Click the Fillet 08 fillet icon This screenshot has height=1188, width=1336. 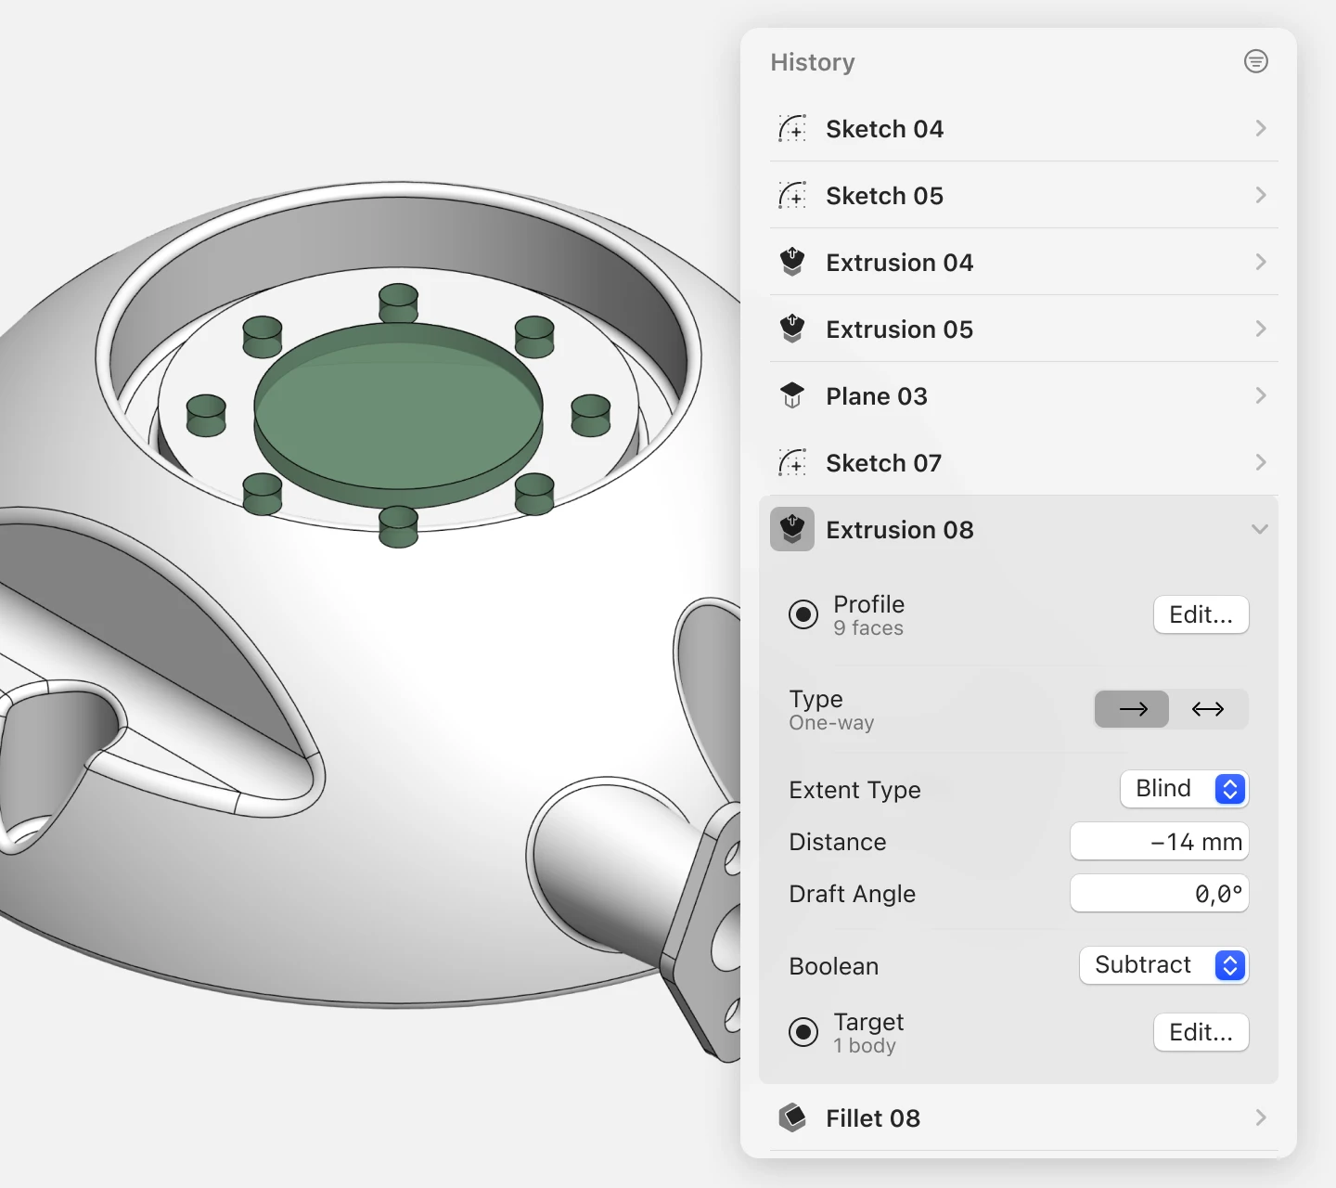pyautogui.click(x=792, y=1117)
